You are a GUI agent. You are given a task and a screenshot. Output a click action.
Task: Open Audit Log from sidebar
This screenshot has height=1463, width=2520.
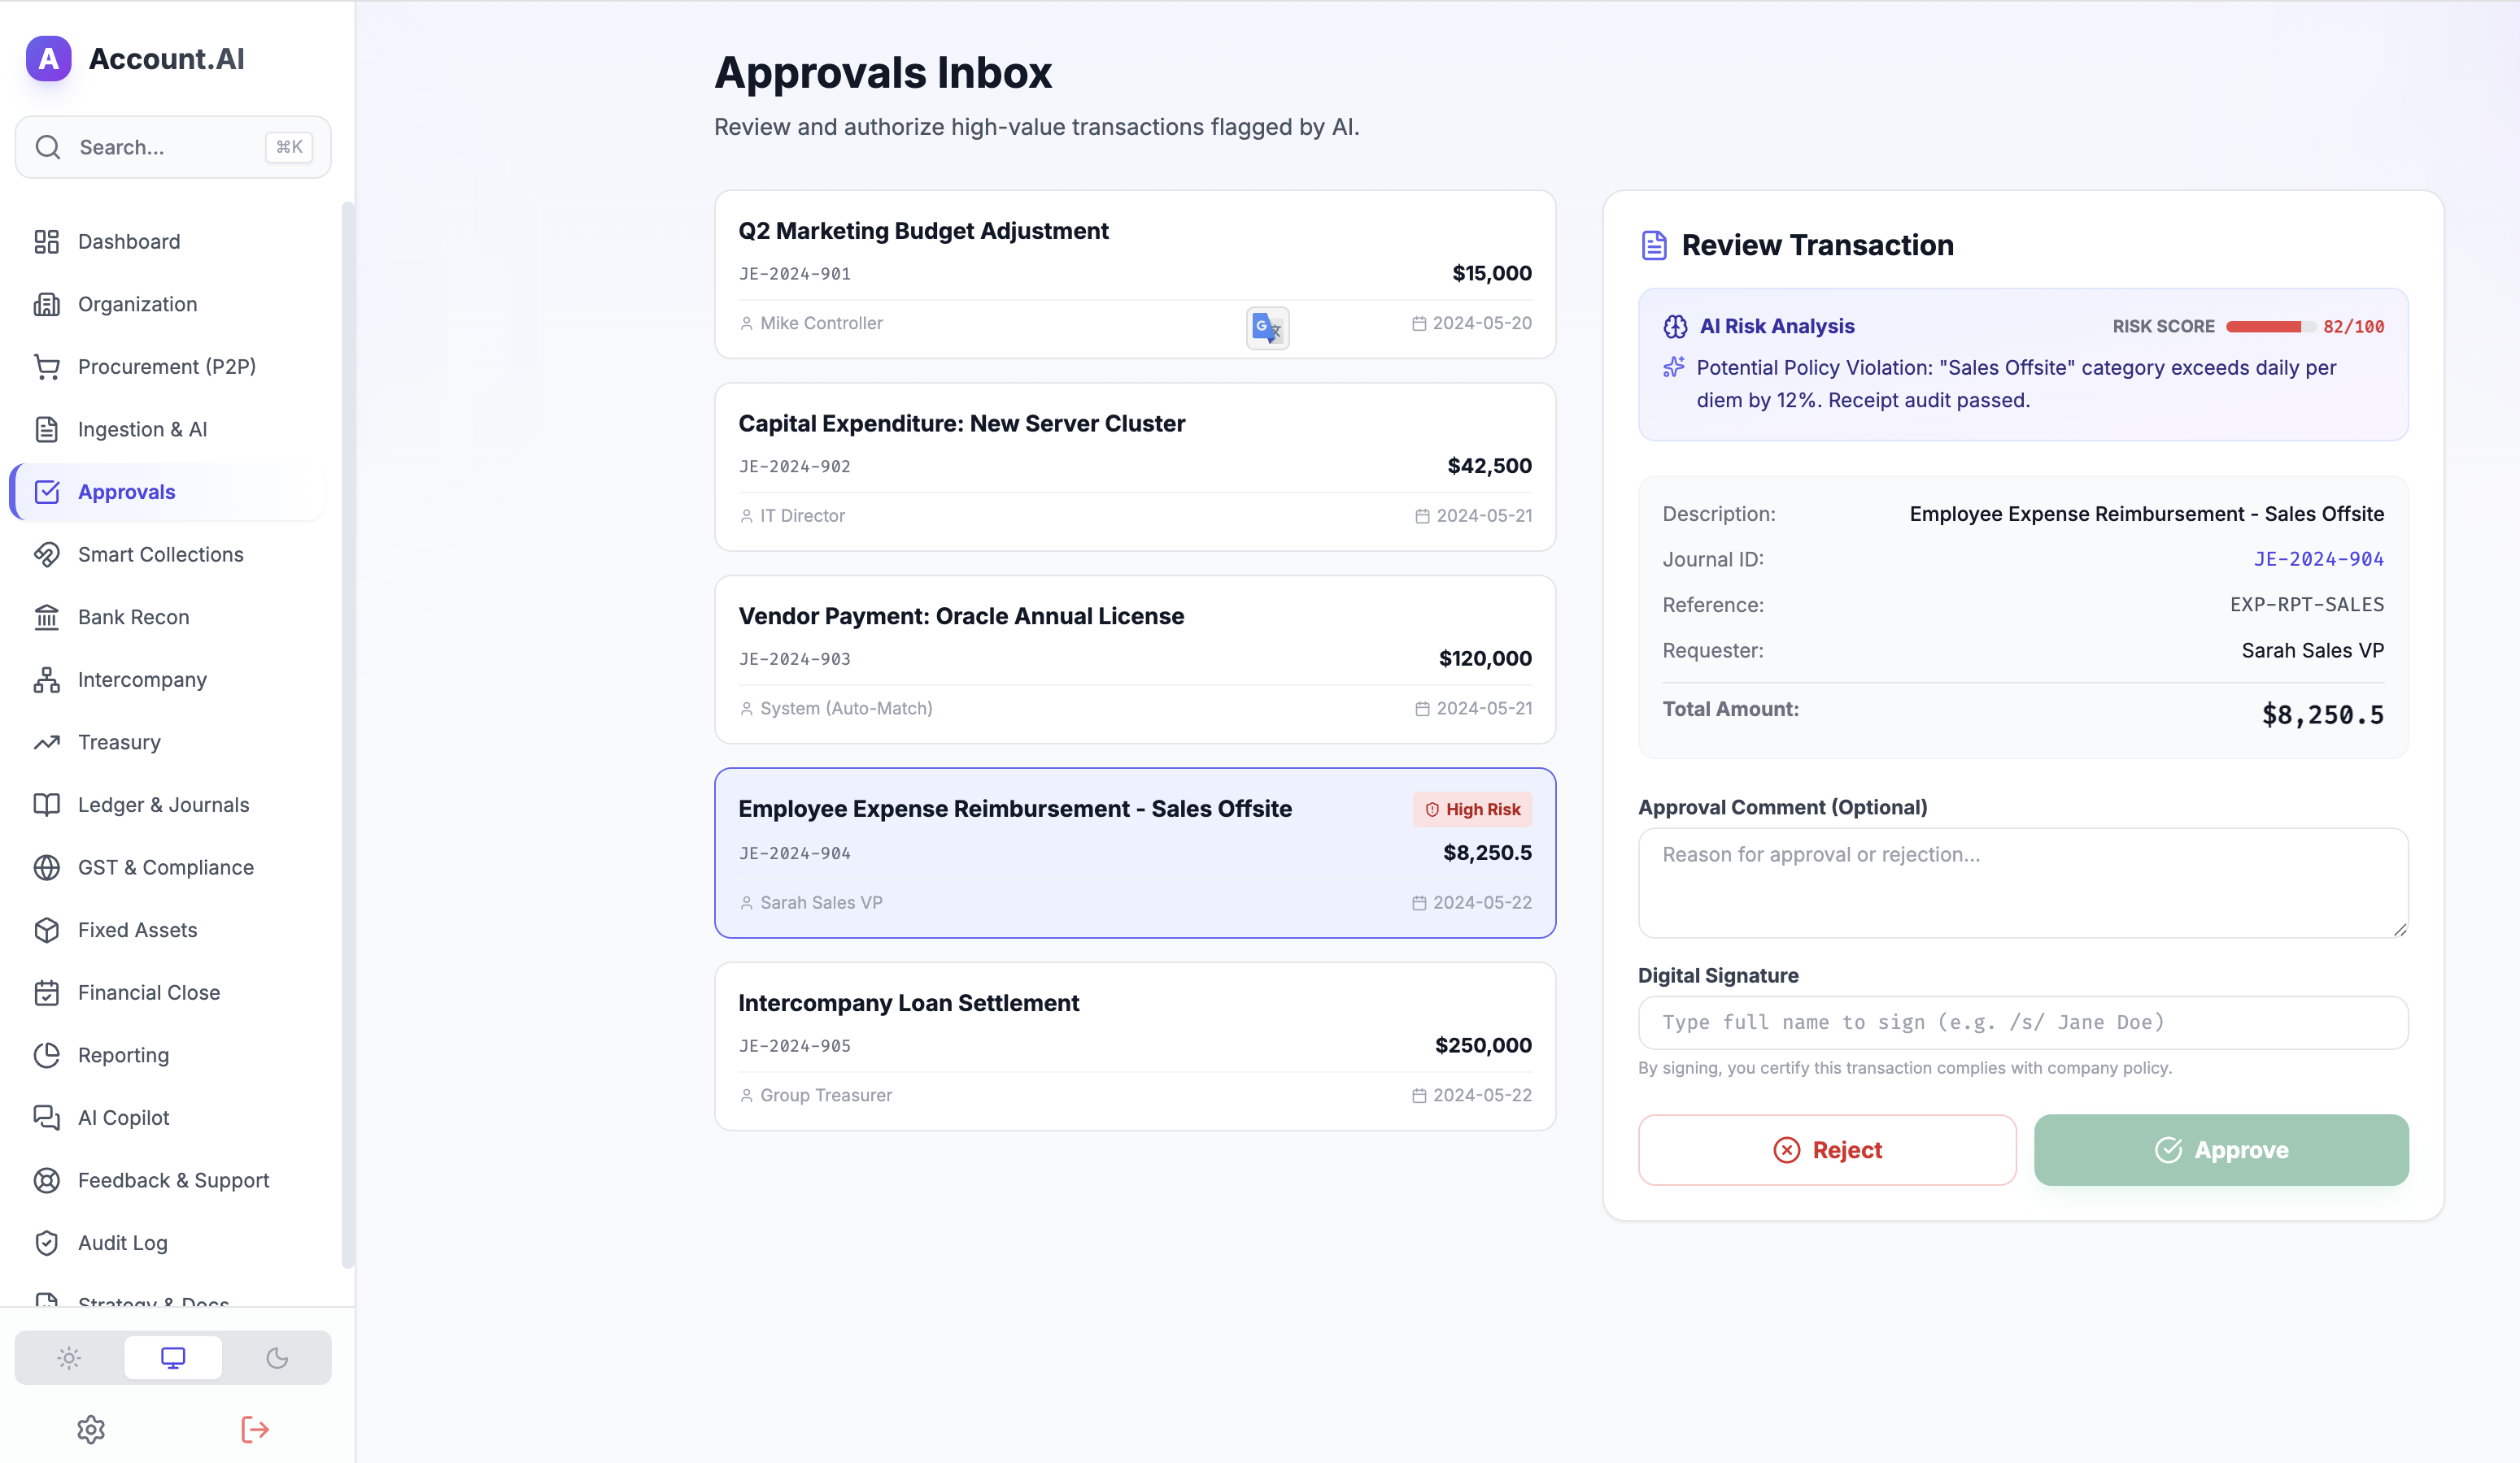122,1242
